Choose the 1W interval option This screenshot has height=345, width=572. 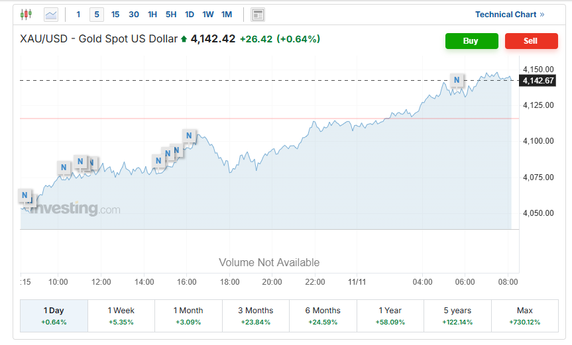coord(208,14)
